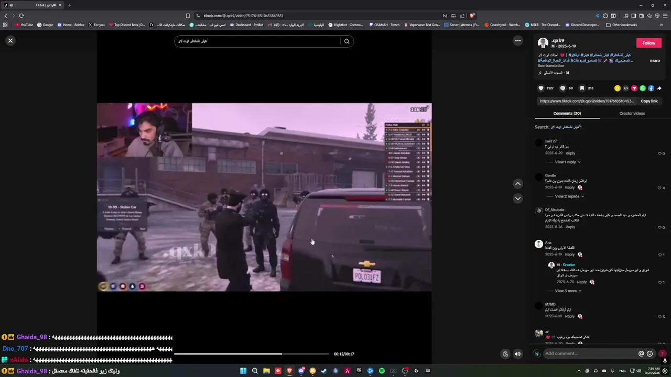This screenshot has height=377, width=671.
Task: Show hidden system tray icons
Action: click(579, 371)
